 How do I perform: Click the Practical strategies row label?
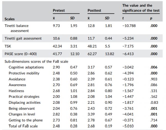24,97
